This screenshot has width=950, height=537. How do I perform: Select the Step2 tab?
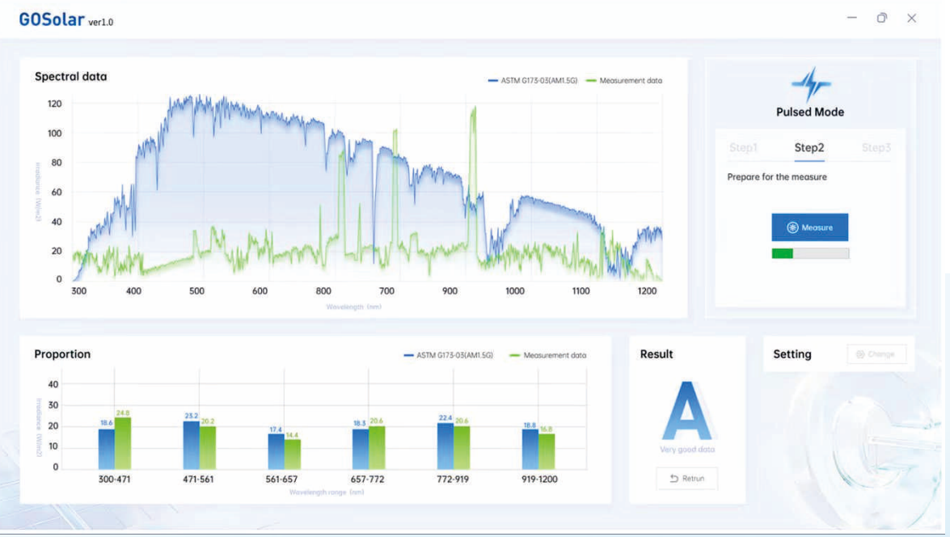point(809,148)
